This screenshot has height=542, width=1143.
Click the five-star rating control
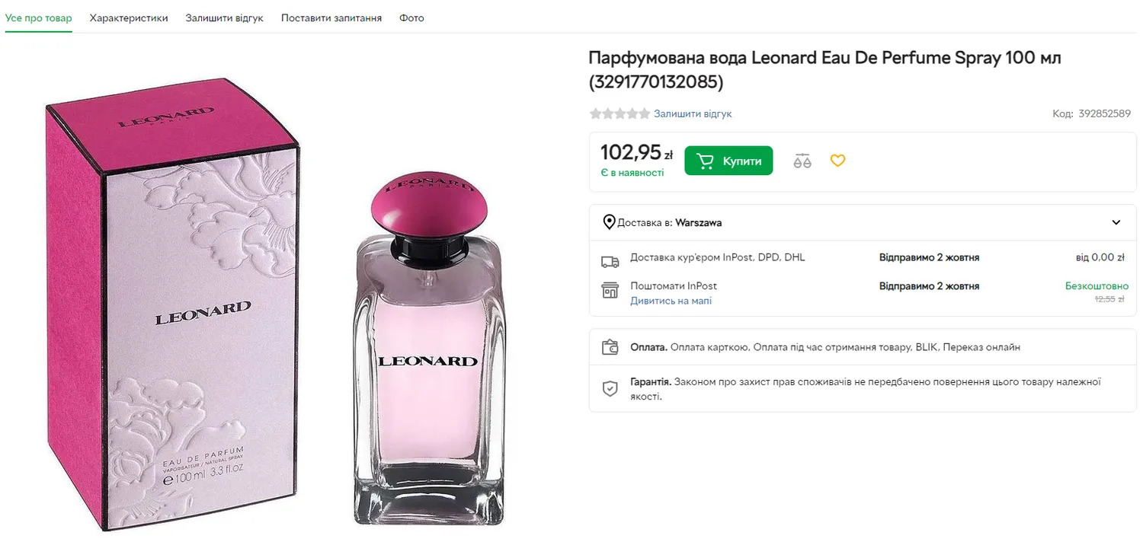(620, 113)
